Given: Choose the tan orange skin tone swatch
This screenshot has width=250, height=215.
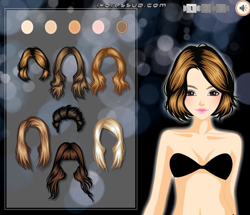Looking at the screenshot, I should [74, 27].
